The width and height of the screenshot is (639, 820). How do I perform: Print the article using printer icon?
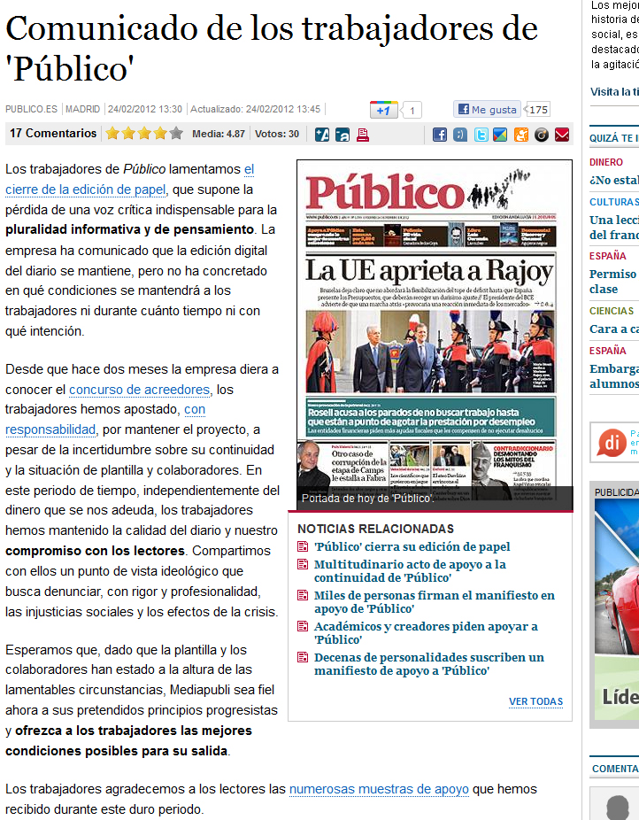point(364,135)
